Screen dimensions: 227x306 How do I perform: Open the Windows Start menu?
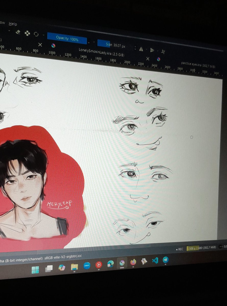click(x=35, y=270)
